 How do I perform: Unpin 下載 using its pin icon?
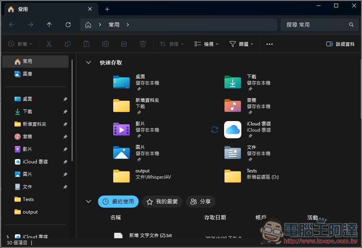[65, 111]
